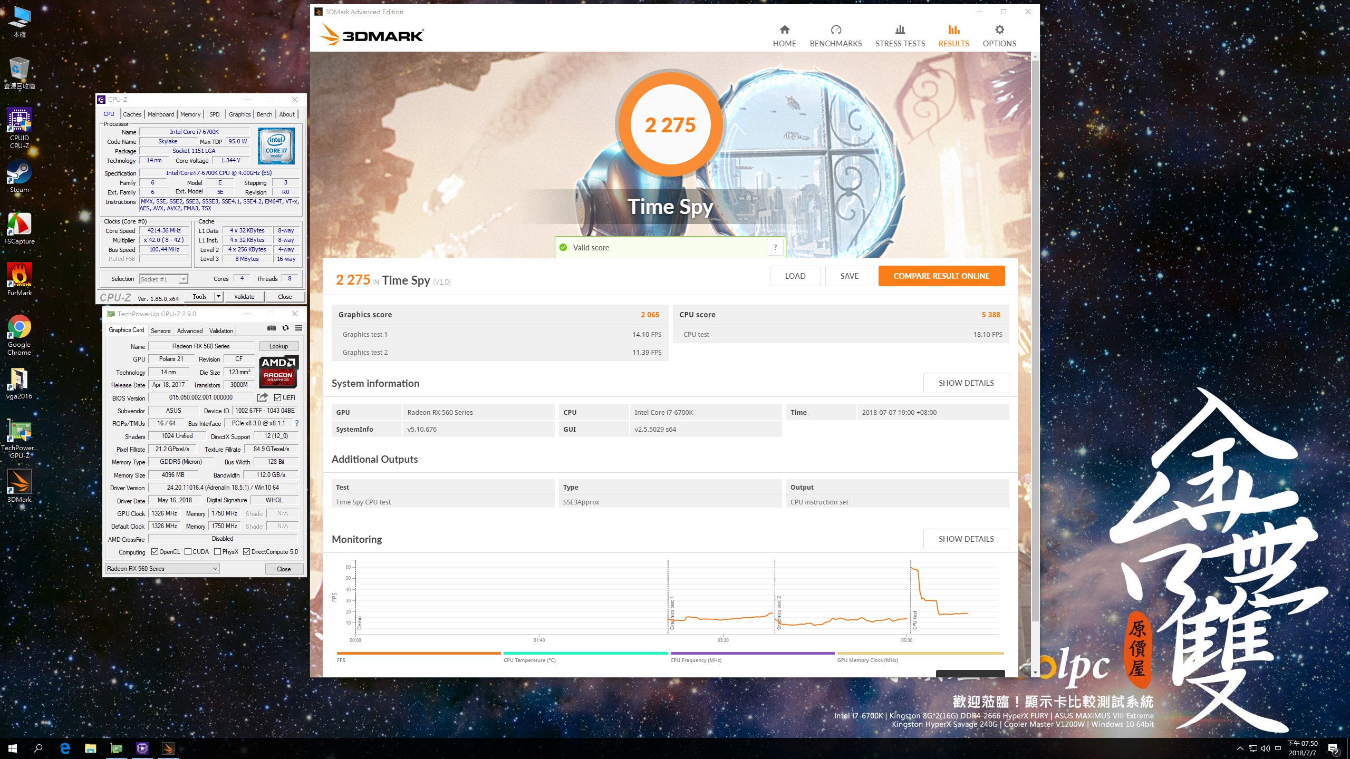The height and width of the screenshot is (759, 1350).
Task: Switch to the Mainboard tab in CPU-Z
Action: coord(161,114)
